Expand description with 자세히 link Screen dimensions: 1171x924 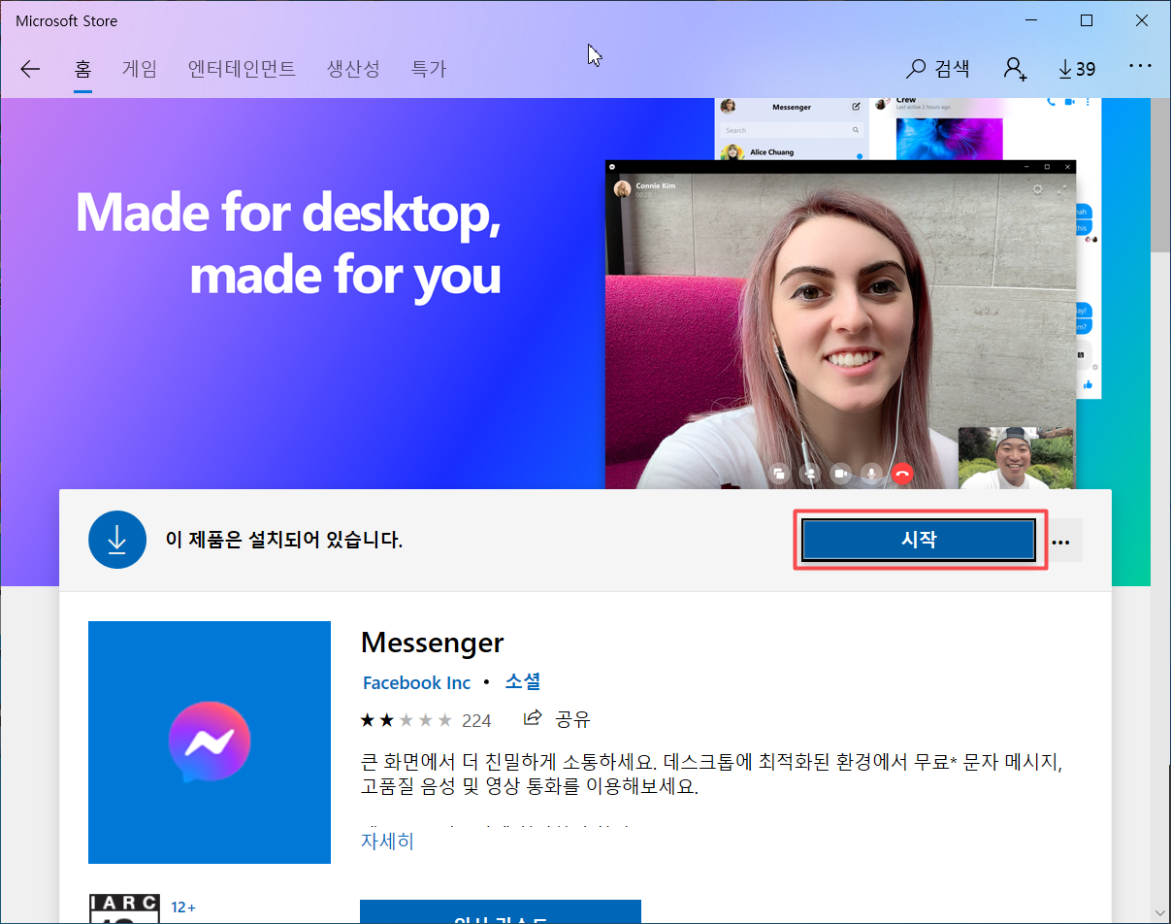point(387,841)
